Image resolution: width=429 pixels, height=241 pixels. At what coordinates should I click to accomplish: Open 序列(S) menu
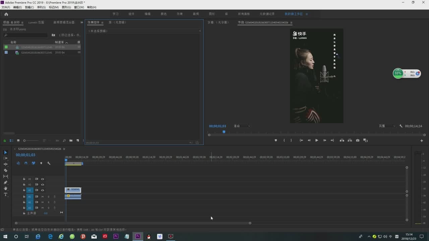click(41, 7)
